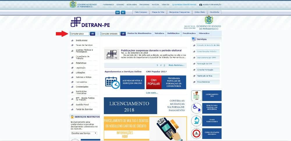Open the Leia mais link
This screenshot has width=291, height=141.
[x=152, y=93]
